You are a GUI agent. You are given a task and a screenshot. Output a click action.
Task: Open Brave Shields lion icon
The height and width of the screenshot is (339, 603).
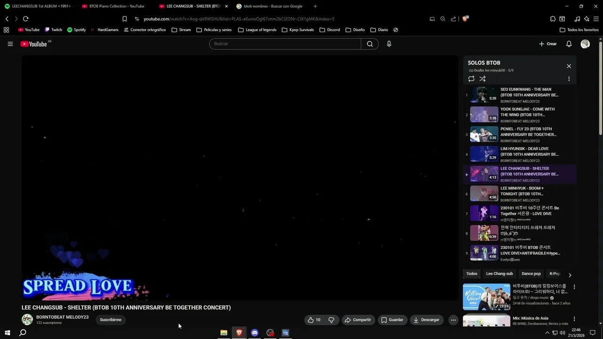point(465,19)
